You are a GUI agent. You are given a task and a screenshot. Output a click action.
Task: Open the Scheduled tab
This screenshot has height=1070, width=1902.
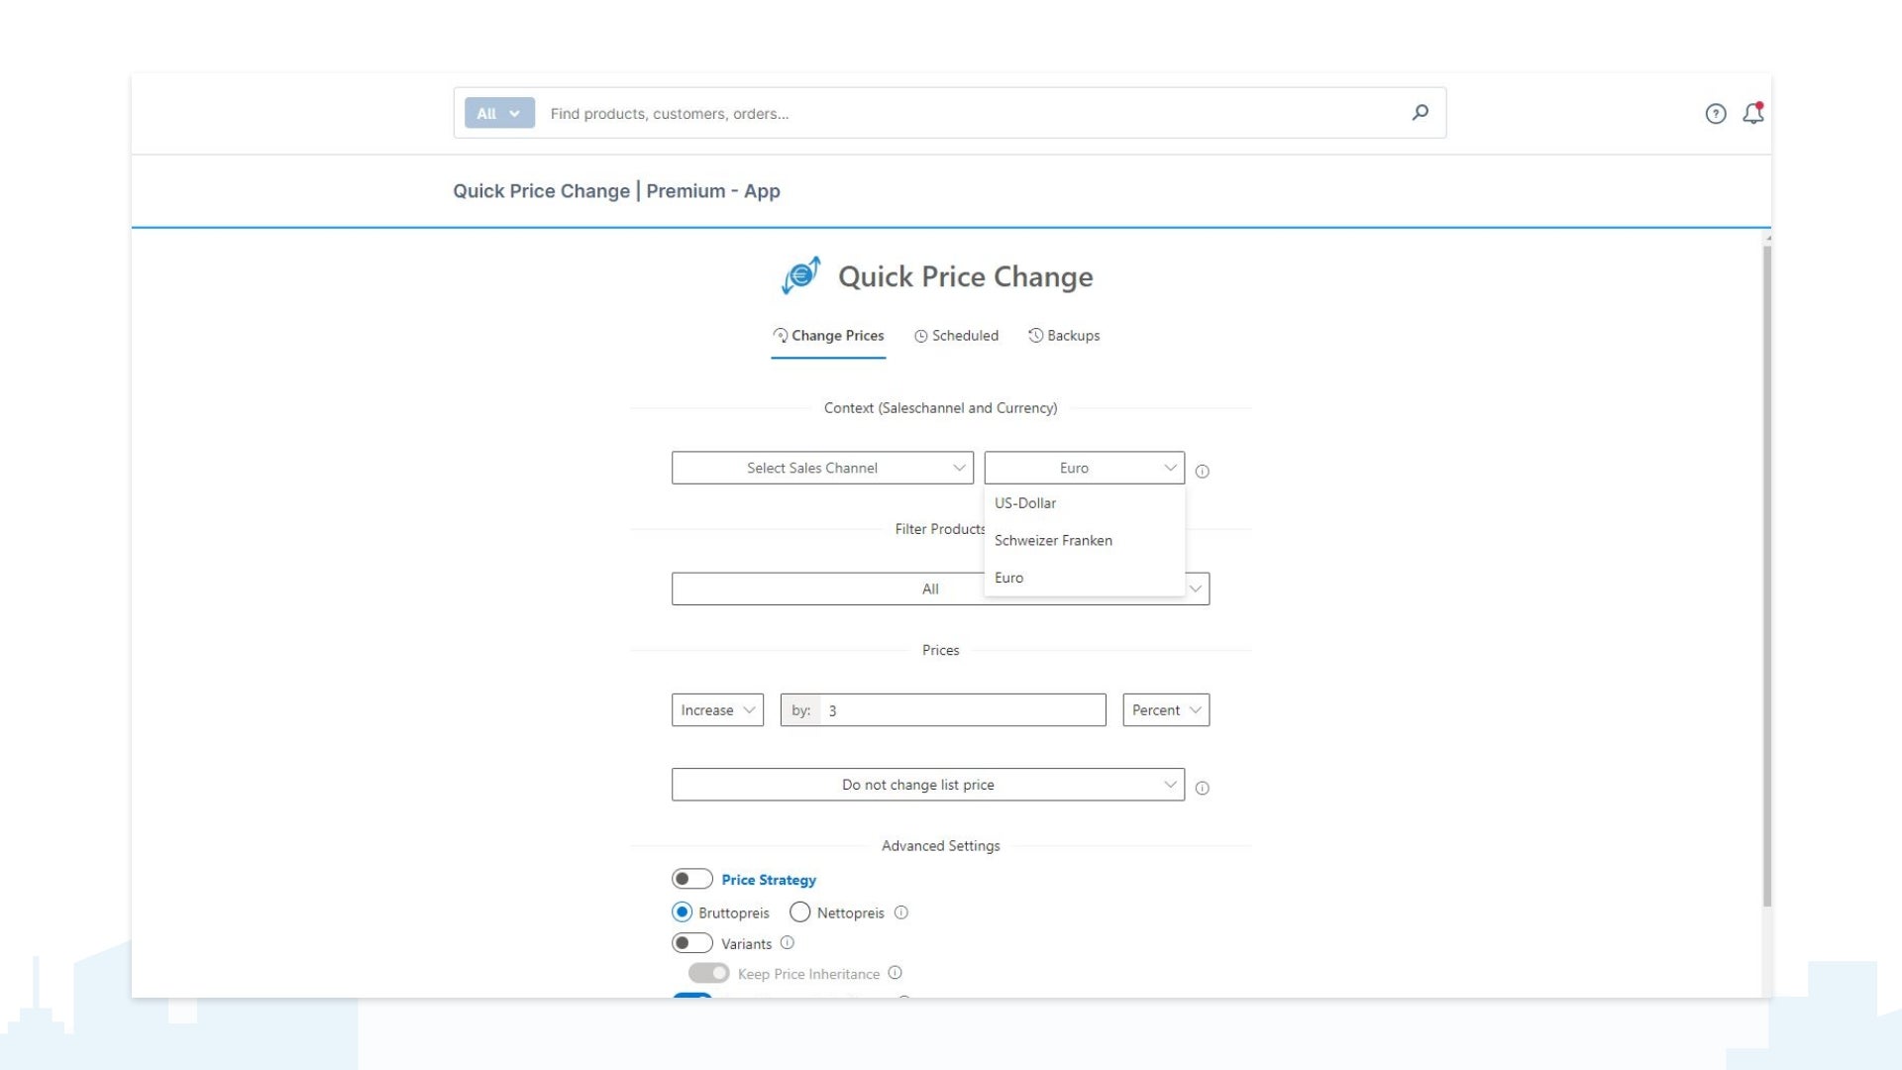click(956, 336)
